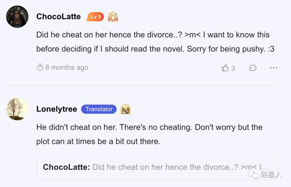
Task: Click the Lv 5 level badge
Action: coord(95,17)
